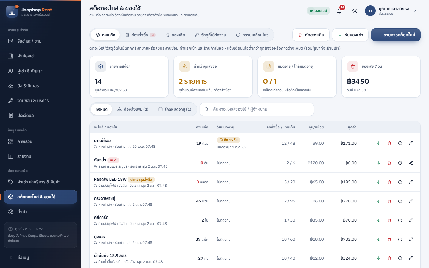The width and height of the screenshot is (429, 268).
Task: Switch to the ของเสีย tab
Action: [x=175, y=35]
